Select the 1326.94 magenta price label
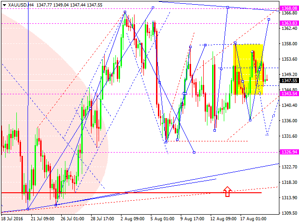This screenshot has width=299, height=224. pyautogui.click(x=289, y=152)
